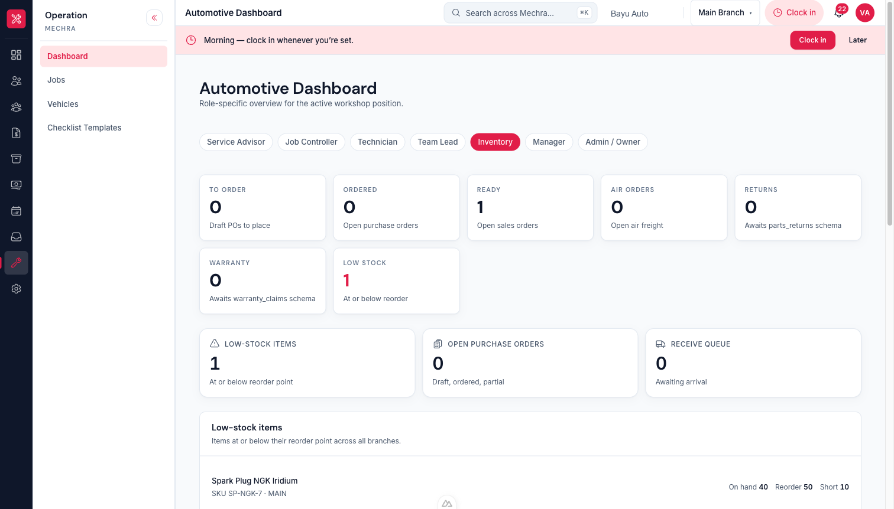Switch to Manager role tab
894x509 pixels.
pos(549,142)
